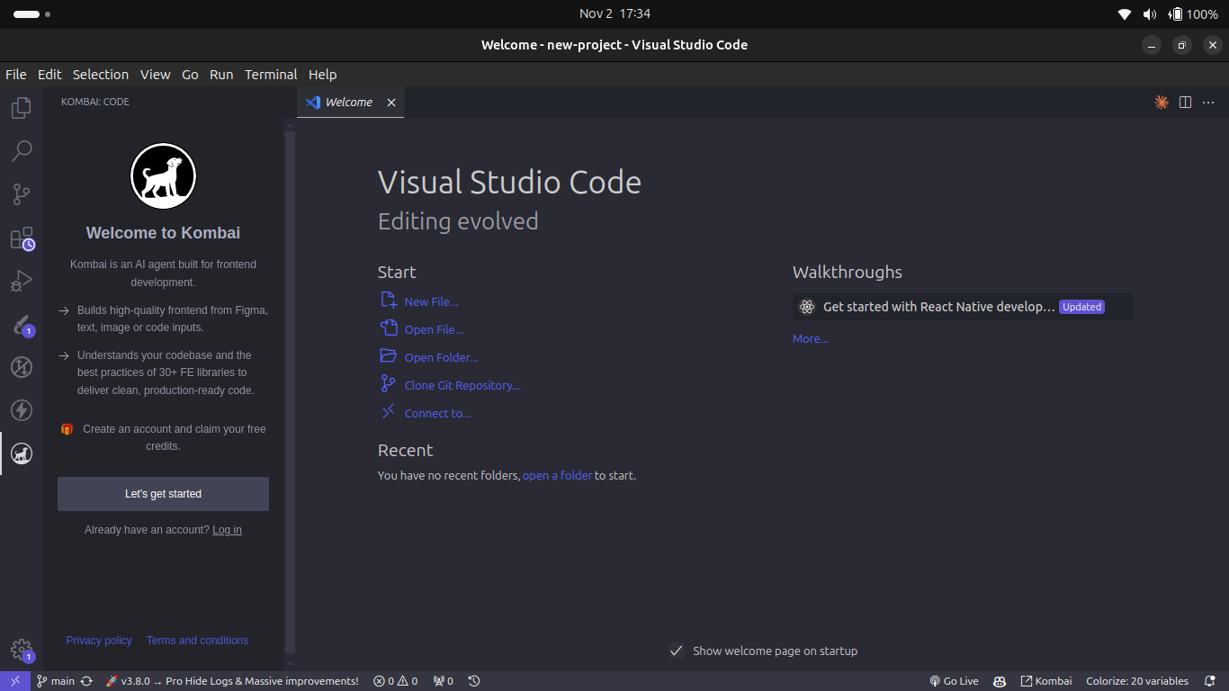This screenshot has width=1229, height=691.
Task: Click the crossed-out N circle activity icon
Action: [x=22, y=367]
